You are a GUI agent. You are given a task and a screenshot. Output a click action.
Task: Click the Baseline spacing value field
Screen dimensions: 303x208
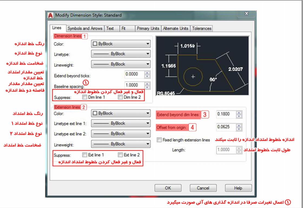[134, 85]
